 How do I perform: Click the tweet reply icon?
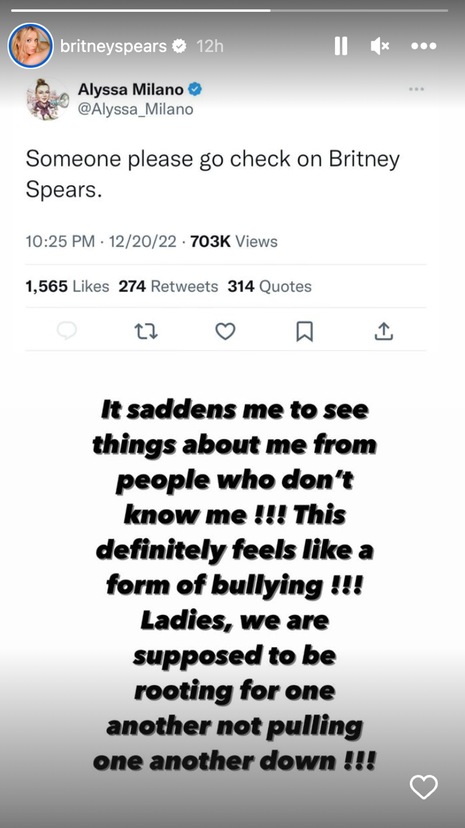coord(67,331)
